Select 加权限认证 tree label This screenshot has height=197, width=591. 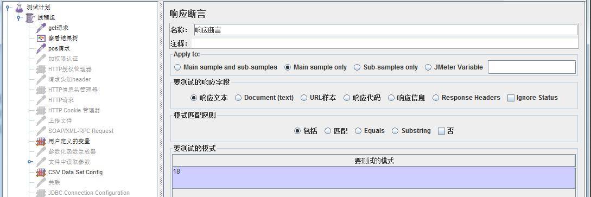tap(63, 59)
